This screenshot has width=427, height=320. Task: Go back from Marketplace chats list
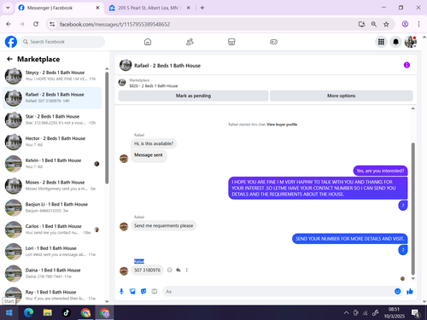coord(9,59)
